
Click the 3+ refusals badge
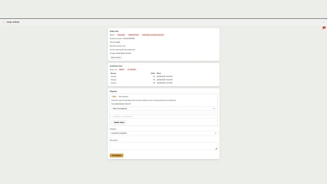click(132, 70)
